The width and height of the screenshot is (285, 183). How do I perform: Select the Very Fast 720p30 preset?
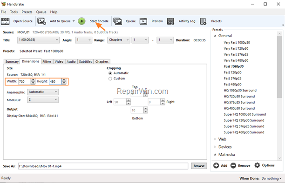[236, 49]
